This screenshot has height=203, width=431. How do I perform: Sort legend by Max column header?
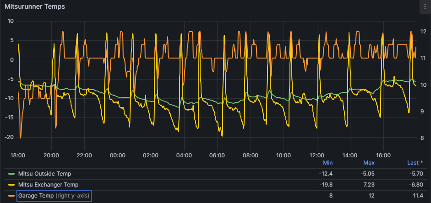click(x=369, y=163)
